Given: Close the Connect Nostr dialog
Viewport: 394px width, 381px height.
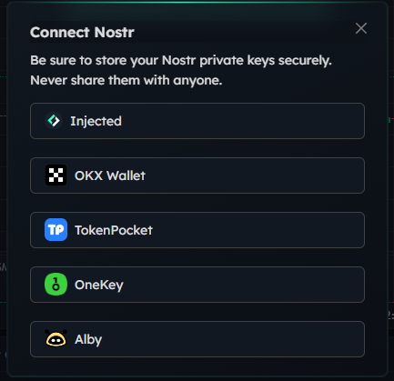Looking at the screenshot, I should [361, 28].
